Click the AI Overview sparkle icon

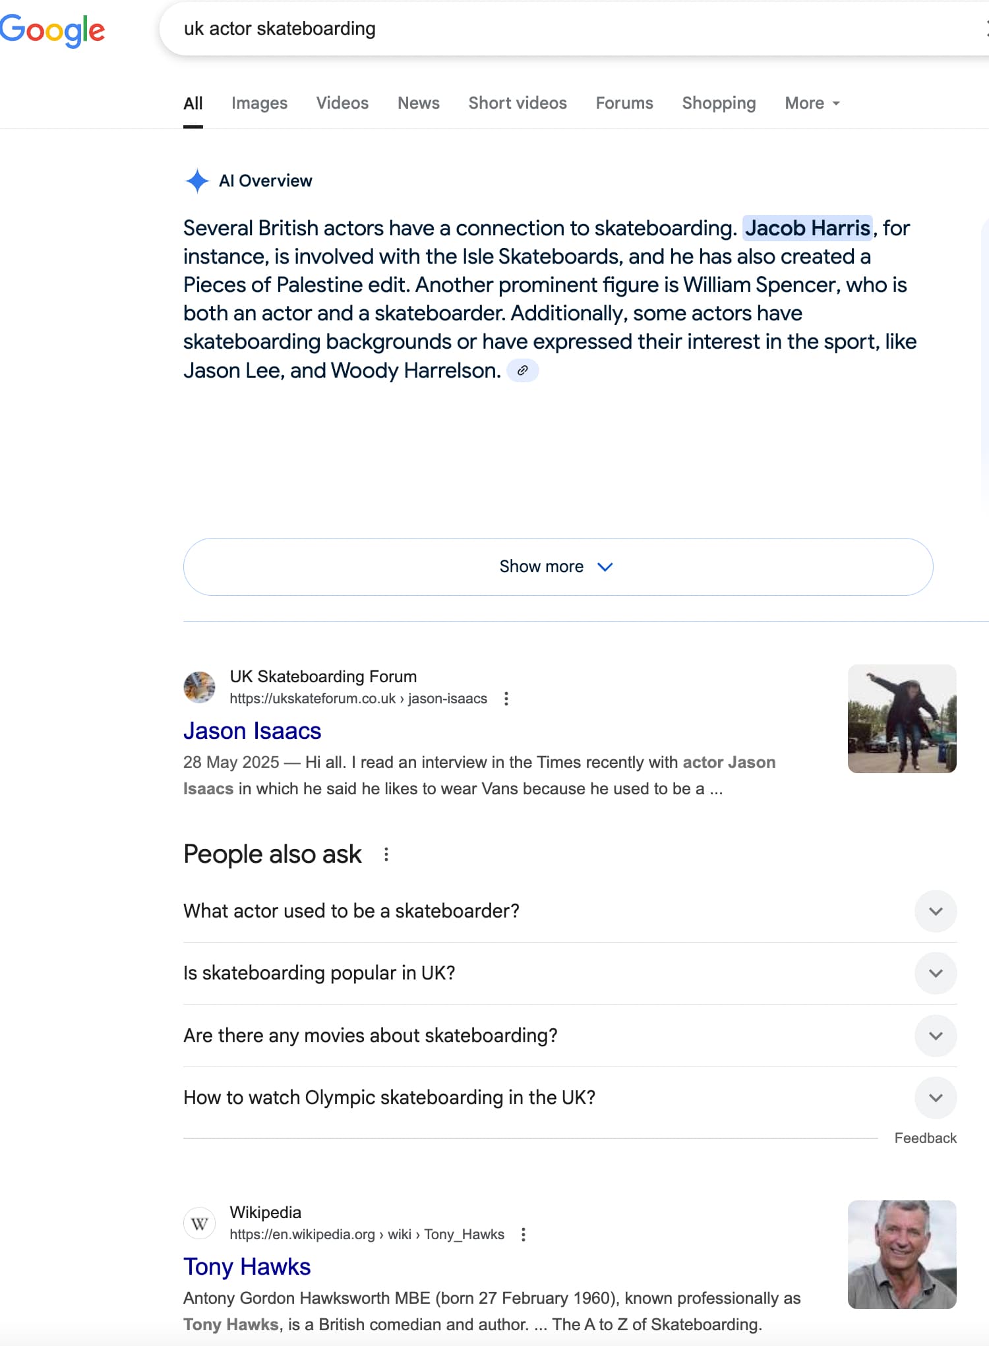[197, 181]
